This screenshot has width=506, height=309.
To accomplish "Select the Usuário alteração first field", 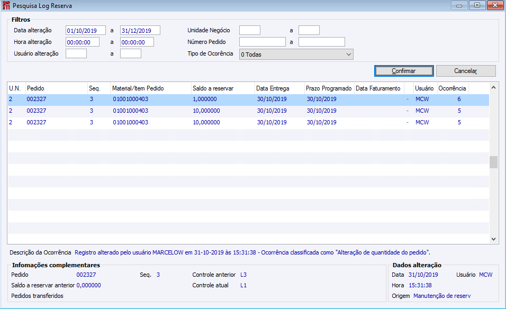I will 76,53.
